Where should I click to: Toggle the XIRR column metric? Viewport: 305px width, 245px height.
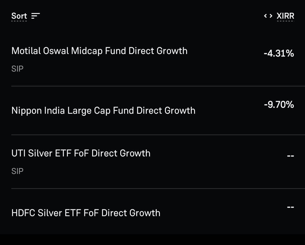click(285, 16)
